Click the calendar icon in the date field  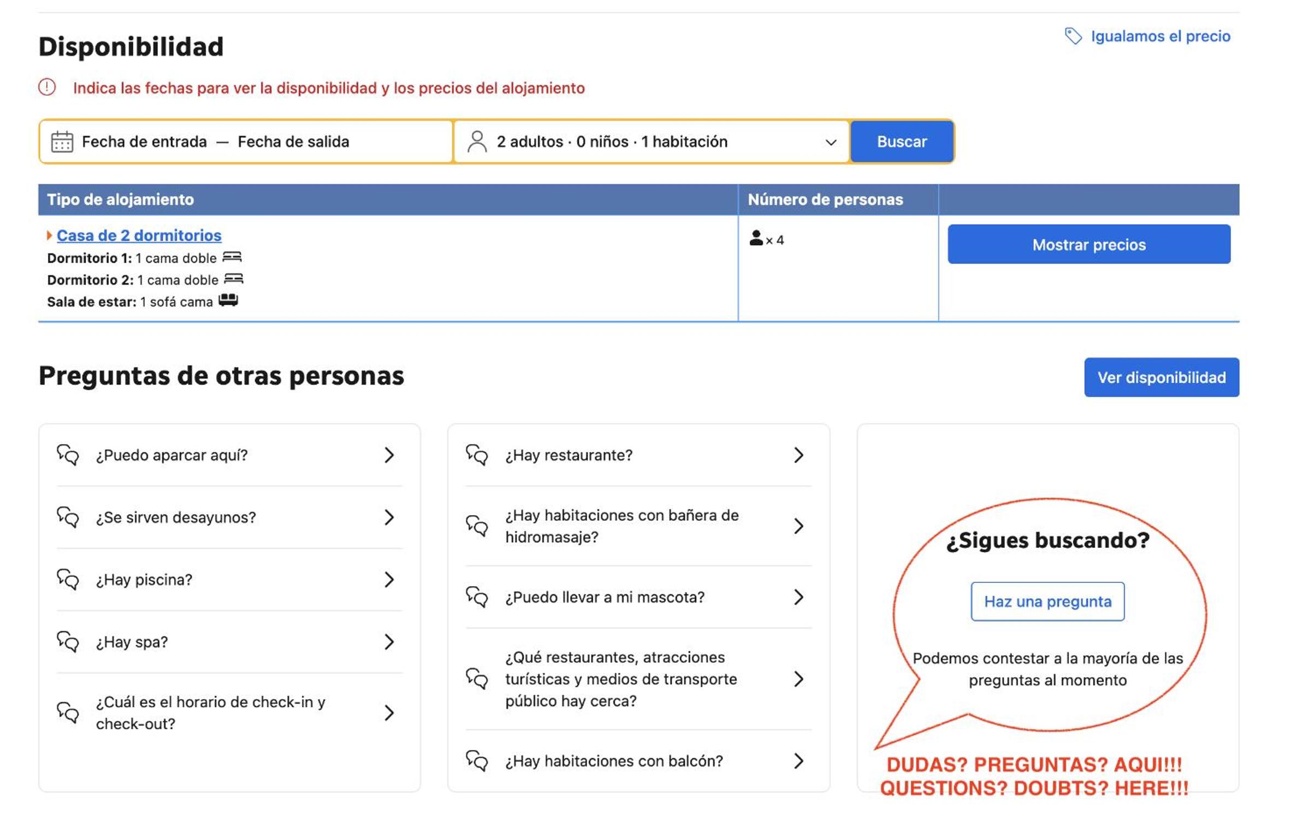click(62, 141)
